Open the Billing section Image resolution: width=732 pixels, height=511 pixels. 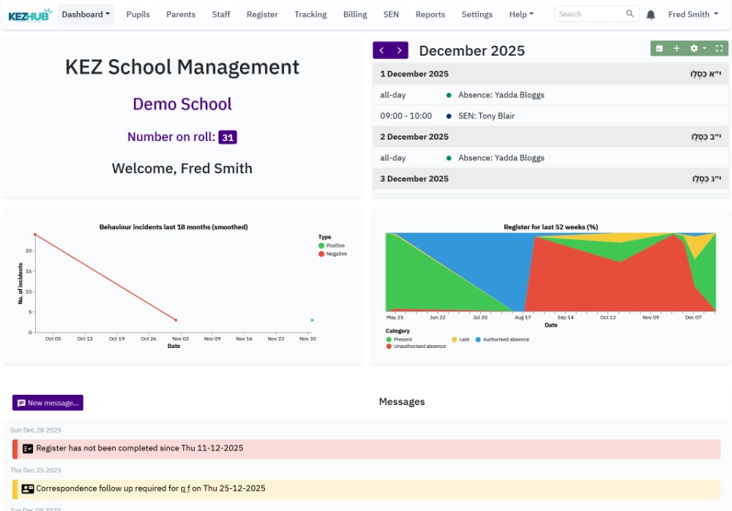pos(355,14)
